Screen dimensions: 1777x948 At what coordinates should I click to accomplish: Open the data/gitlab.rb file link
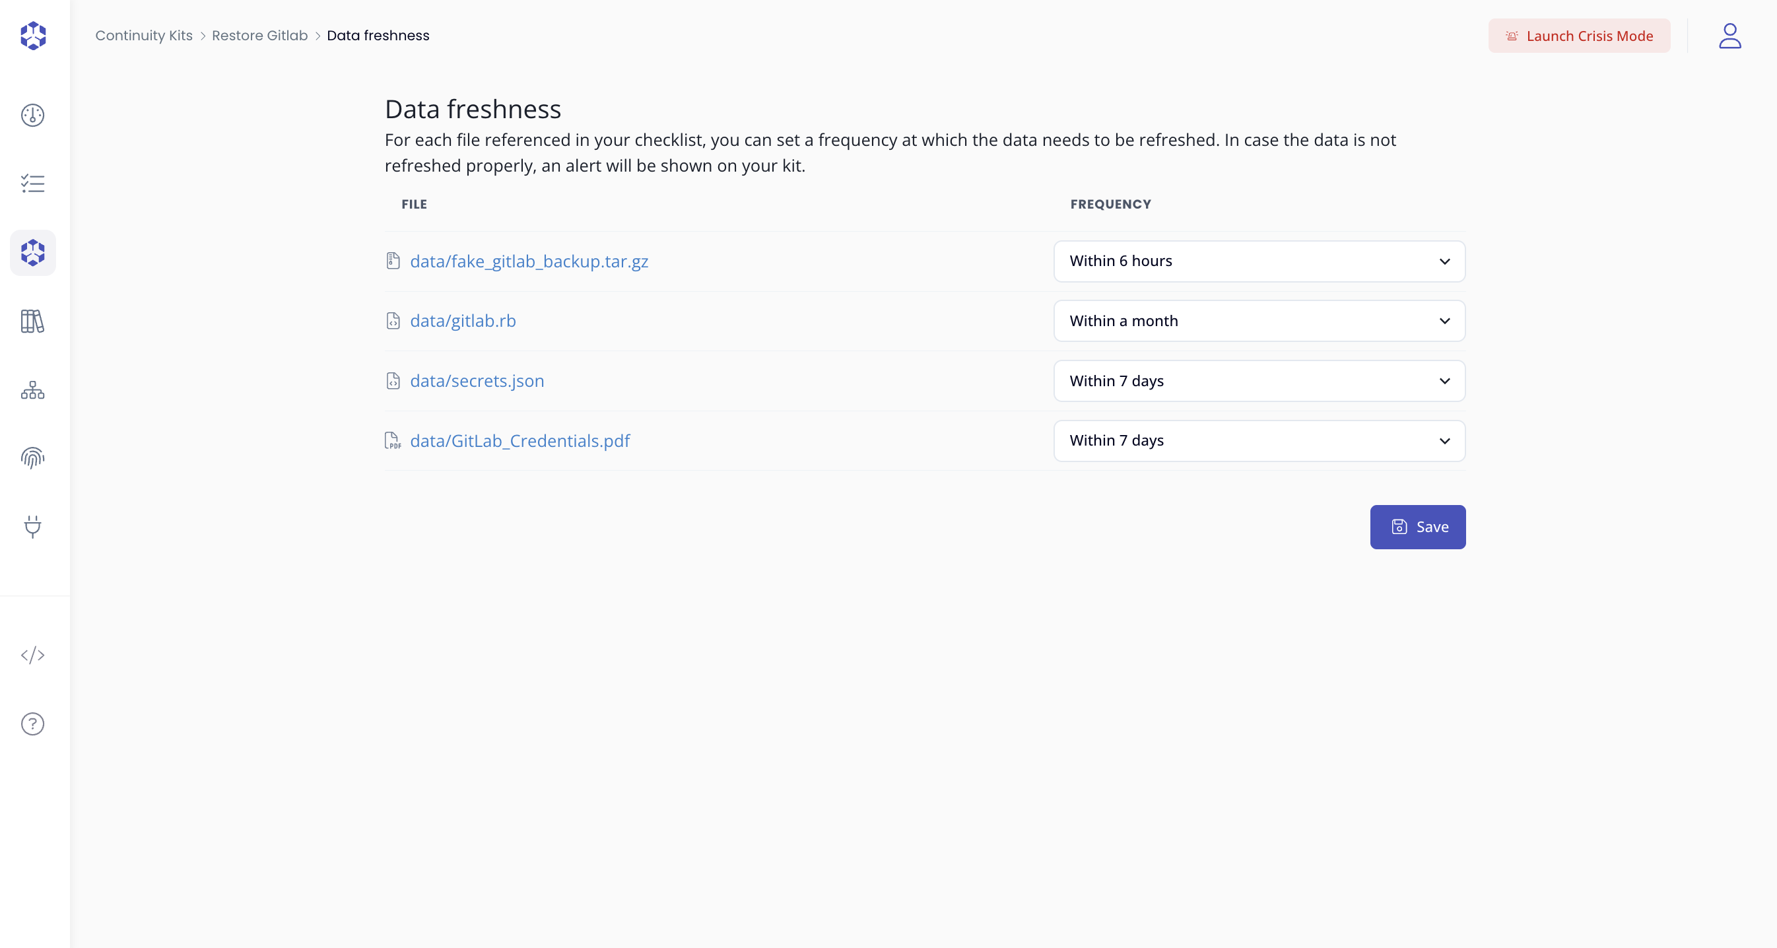pos(463,321)
